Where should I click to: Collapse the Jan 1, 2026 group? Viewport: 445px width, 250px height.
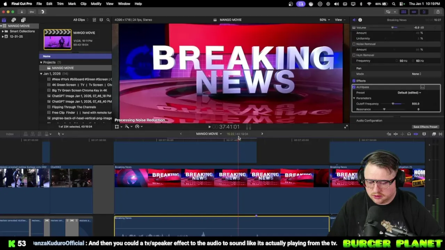tap(41, 74)
